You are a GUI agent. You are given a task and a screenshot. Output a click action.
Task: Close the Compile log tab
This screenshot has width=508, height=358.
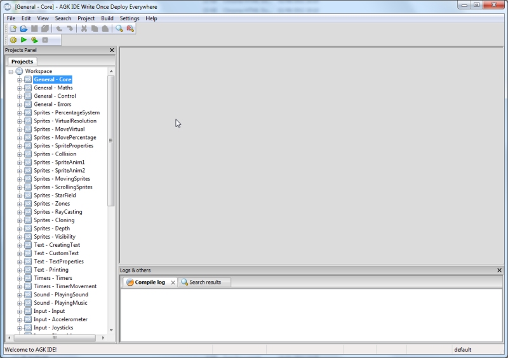pos(173,282)
